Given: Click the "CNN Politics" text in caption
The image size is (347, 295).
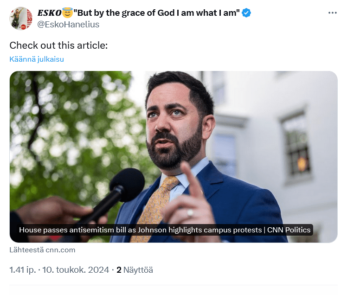Looking at the screenshot, I should [x=289, y=230].
